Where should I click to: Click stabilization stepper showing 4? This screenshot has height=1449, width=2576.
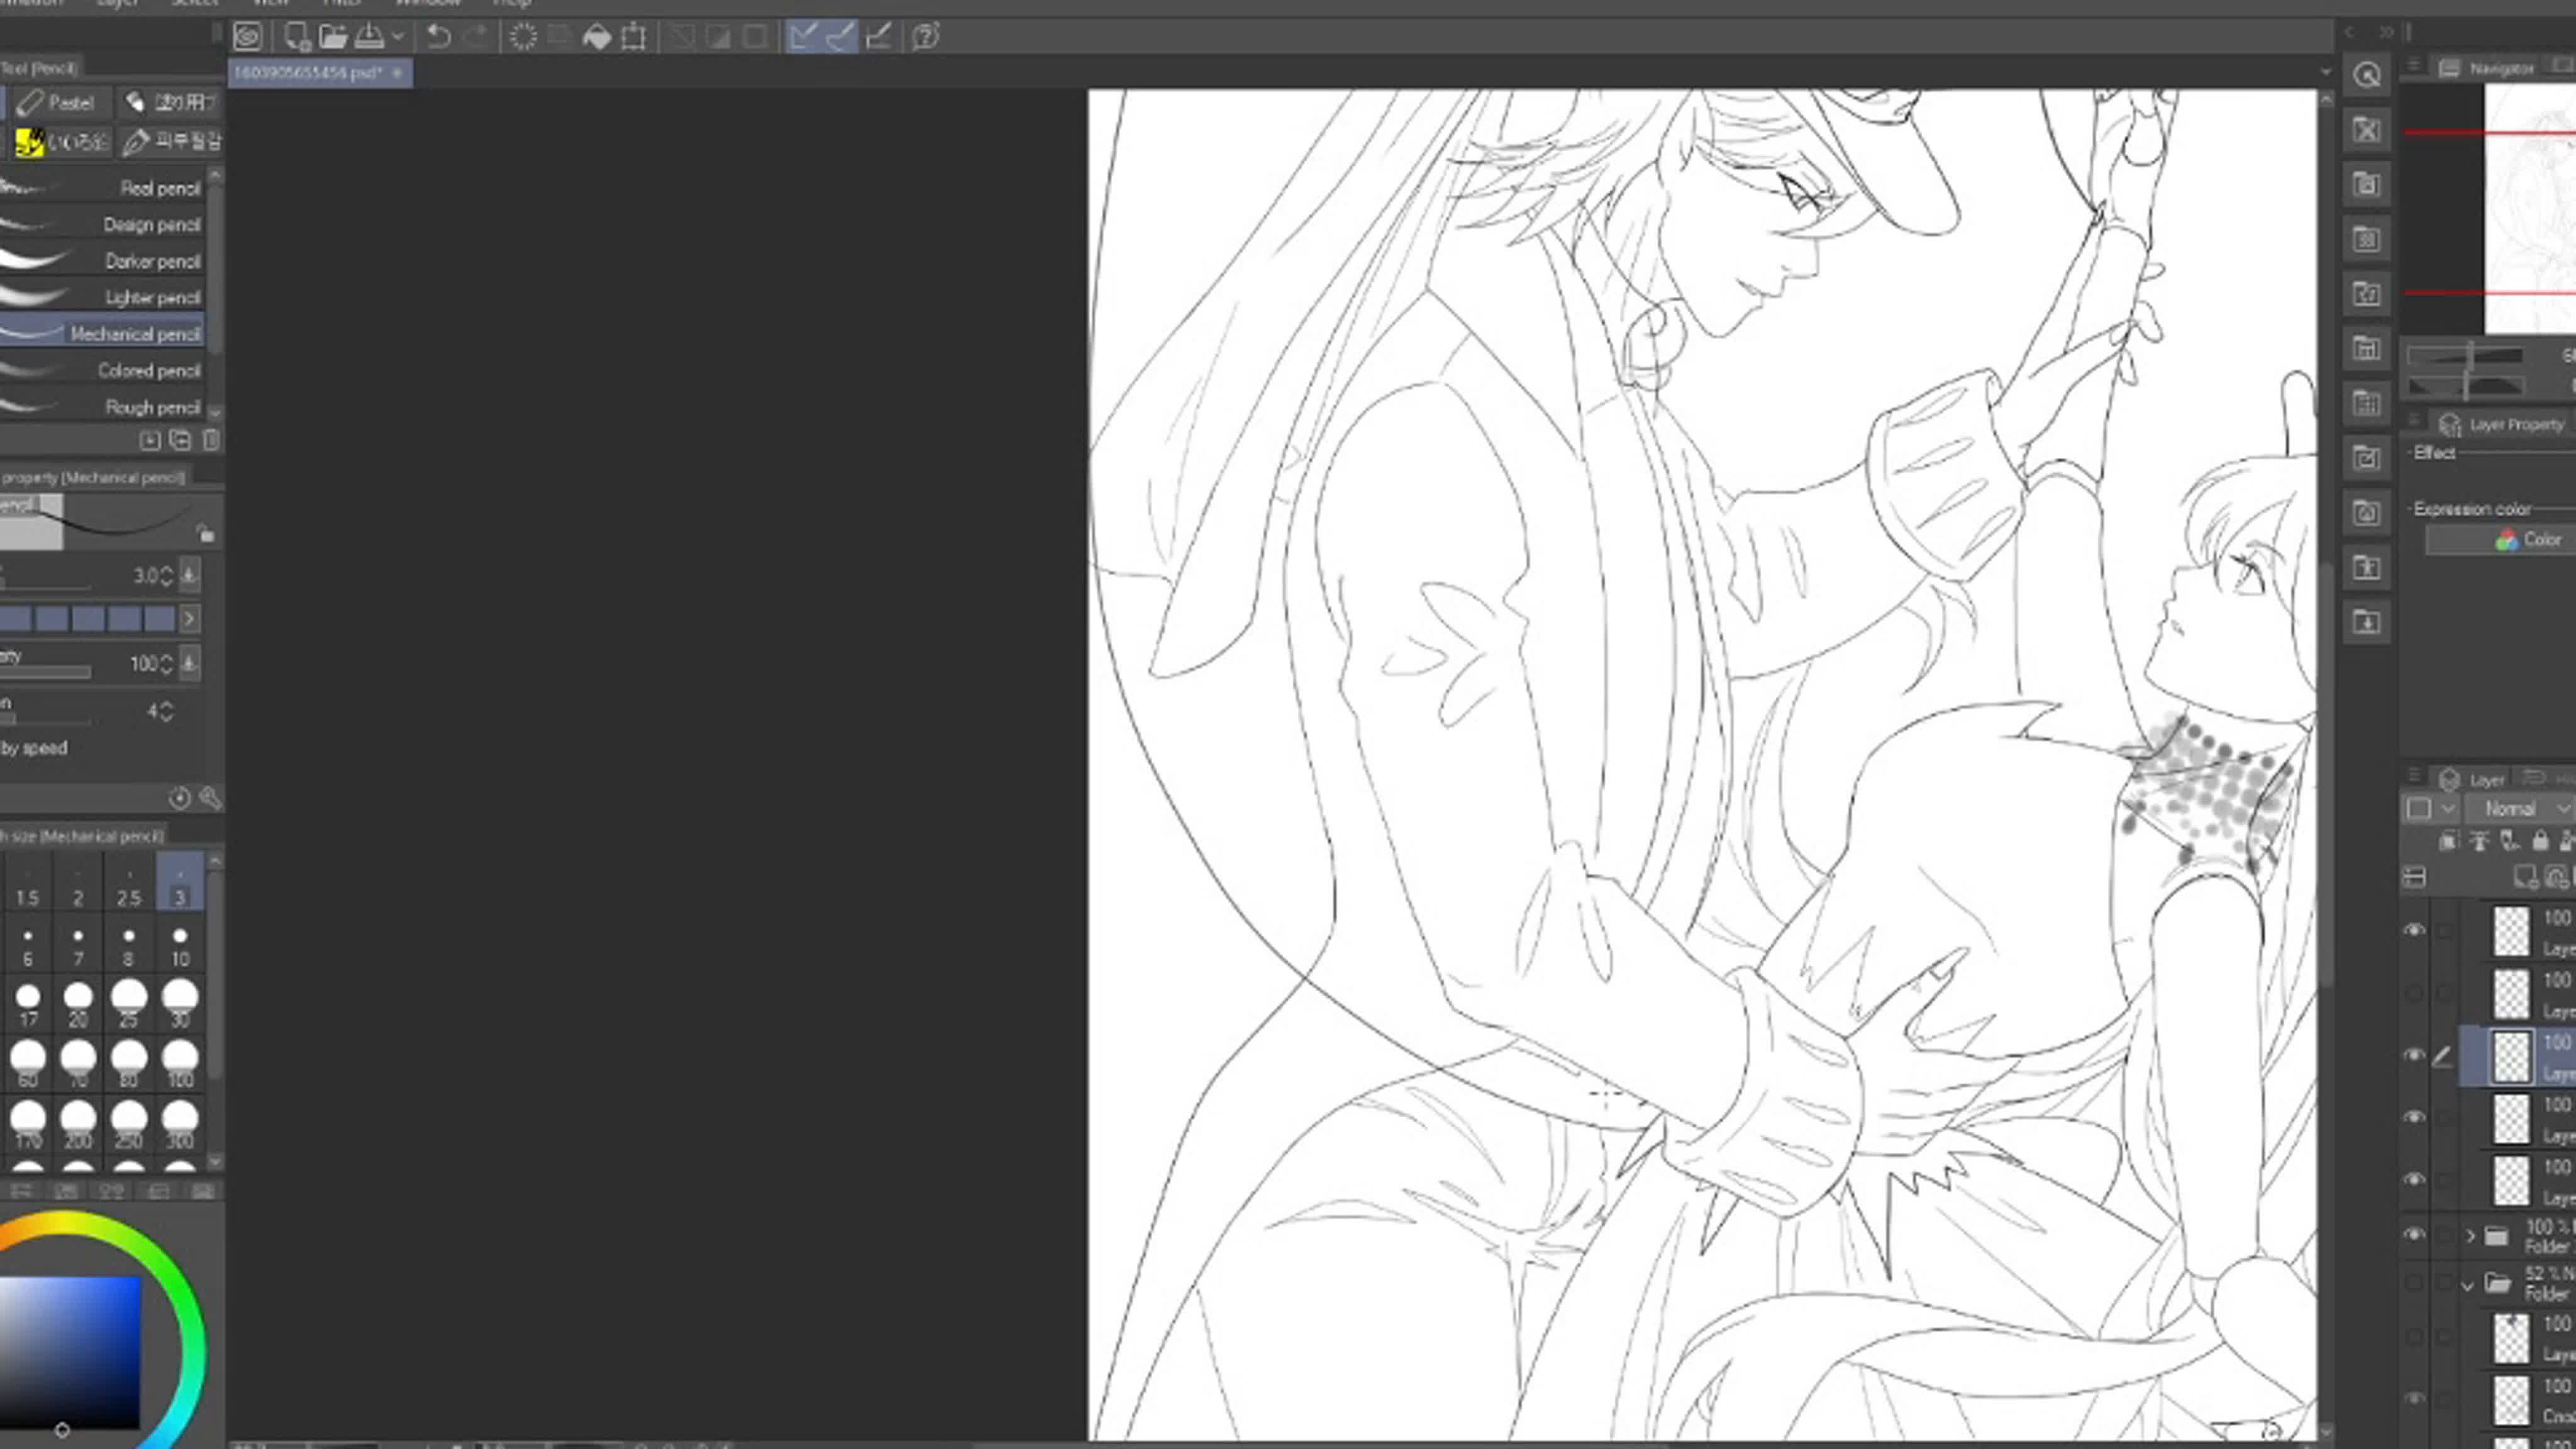pos(166,711)
